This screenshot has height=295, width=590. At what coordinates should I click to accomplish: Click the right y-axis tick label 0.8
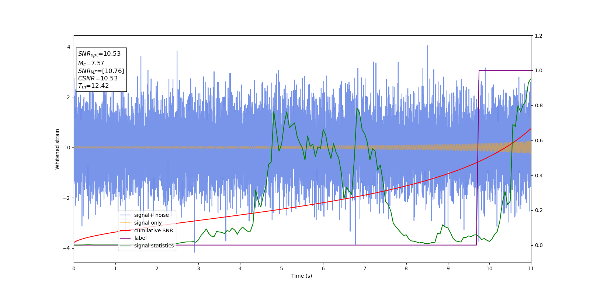click(538, 105)
